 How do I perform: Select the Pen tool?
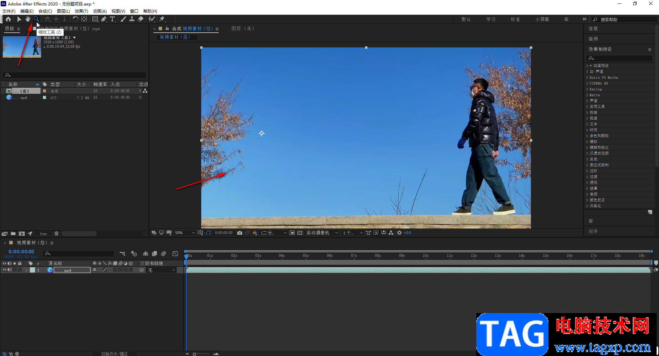tap(104, 19)
